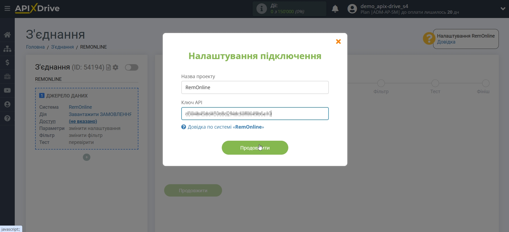Click the Назва проекту input field
This screenshot has height=232, width=509.
(255, 87)
